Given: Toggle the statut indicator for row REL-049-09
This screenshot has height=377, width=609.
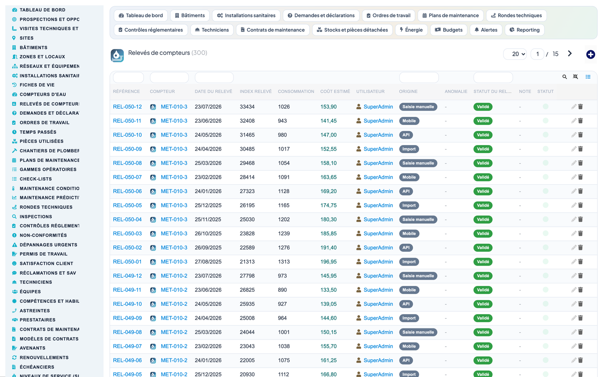Looking at the screenshot, I should point(545,318).
